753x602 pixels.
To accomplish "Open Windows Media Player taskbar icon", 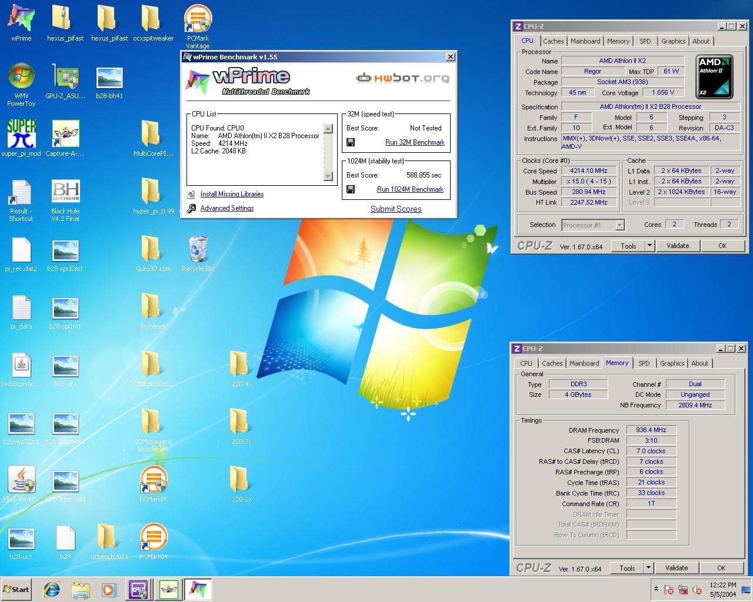I will (x=109, y=589).
